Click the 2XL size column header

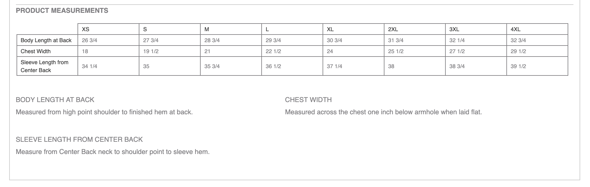point(393,29)
